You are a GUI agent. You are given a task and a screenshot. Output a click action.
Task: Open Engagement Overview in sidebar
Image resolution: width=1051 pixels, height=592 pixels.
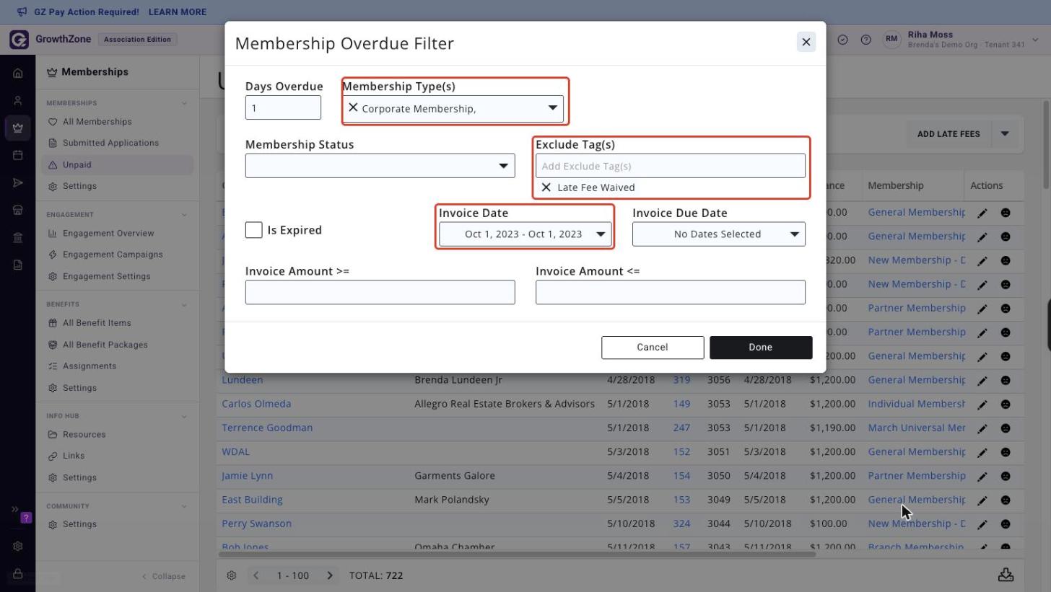(108, 234)
